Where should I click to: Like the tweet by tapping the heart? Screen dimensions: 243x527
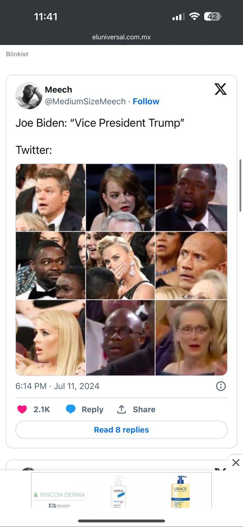22,409
